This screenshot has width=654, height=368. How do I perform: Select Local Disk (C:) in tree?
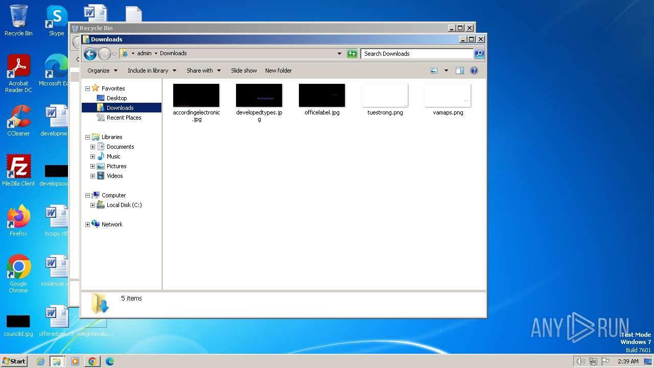click(x=124, y=205)
